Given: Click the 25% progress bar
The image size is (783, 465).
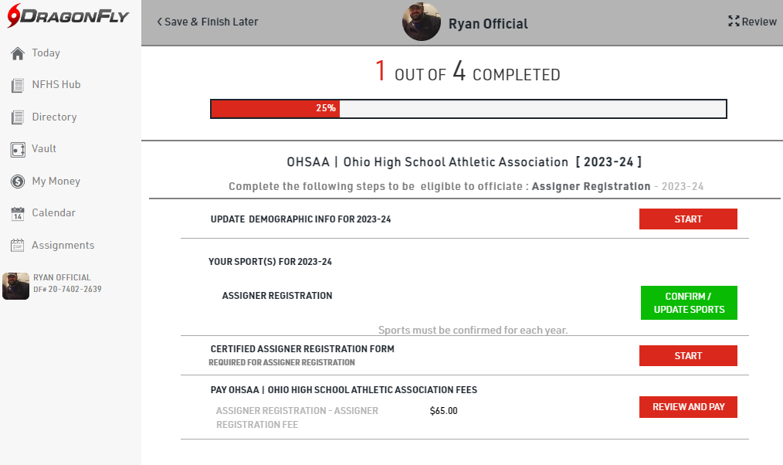Looking at the screenshot, I should 468,109.
